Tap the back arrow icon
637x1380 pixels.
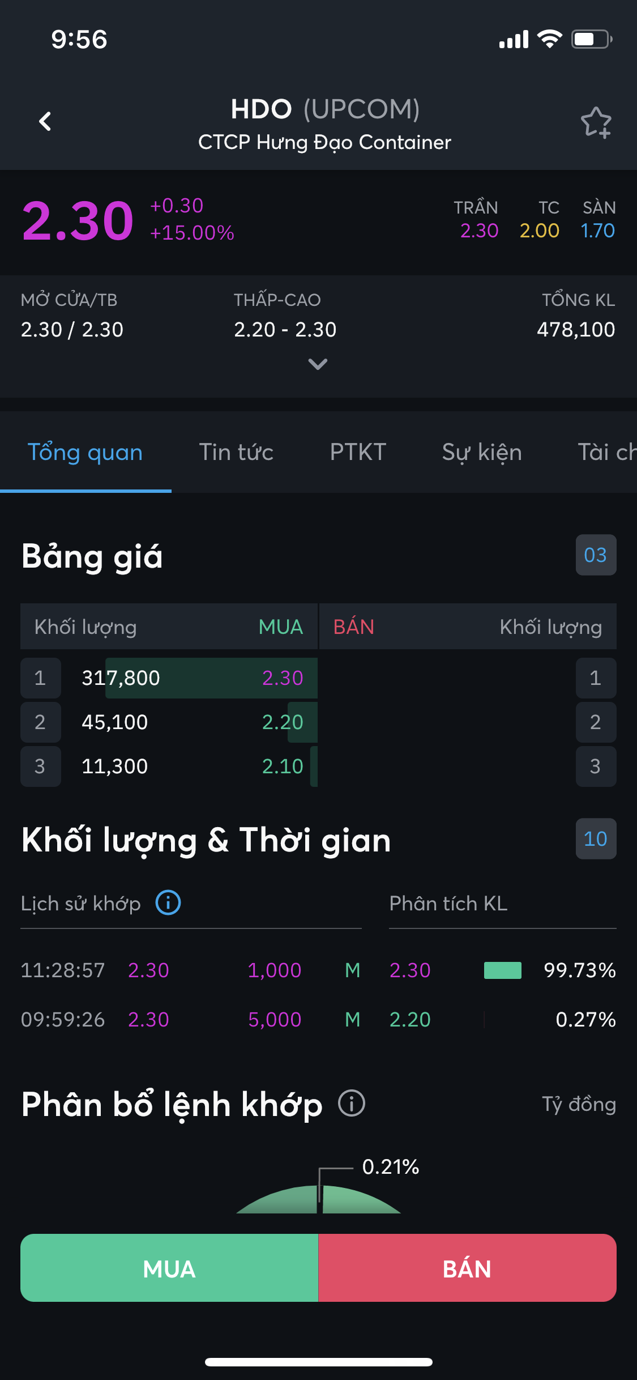pos(45,121)
